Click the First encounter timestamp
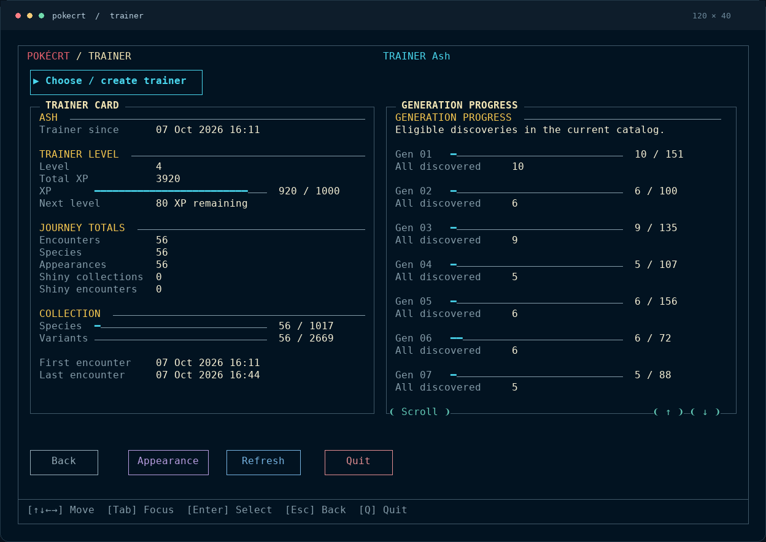766x542 pixels. (x=208, y=363)
